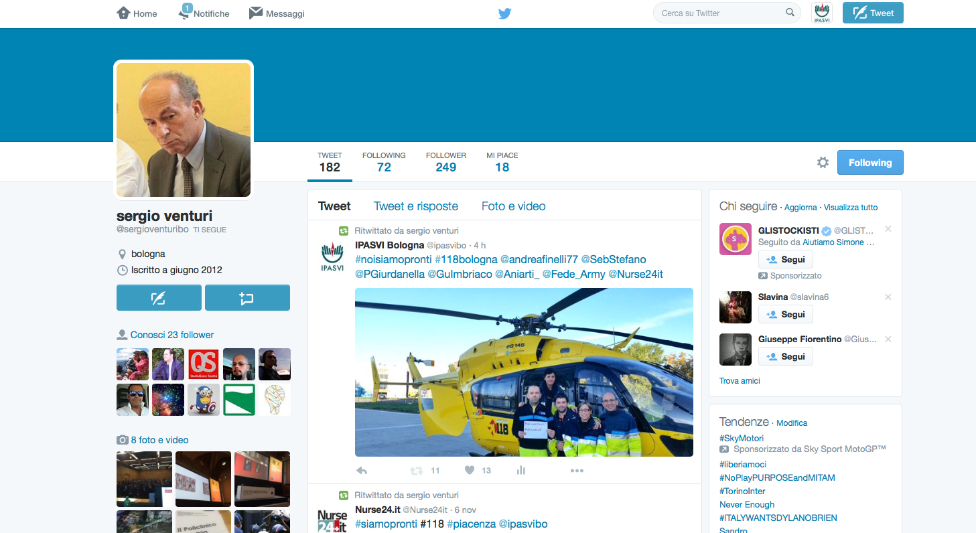This screenshot has width=976, height=533.
Task: Dismiss the GLISTOCKISTI follow suggestion
Action: (888, 229)
